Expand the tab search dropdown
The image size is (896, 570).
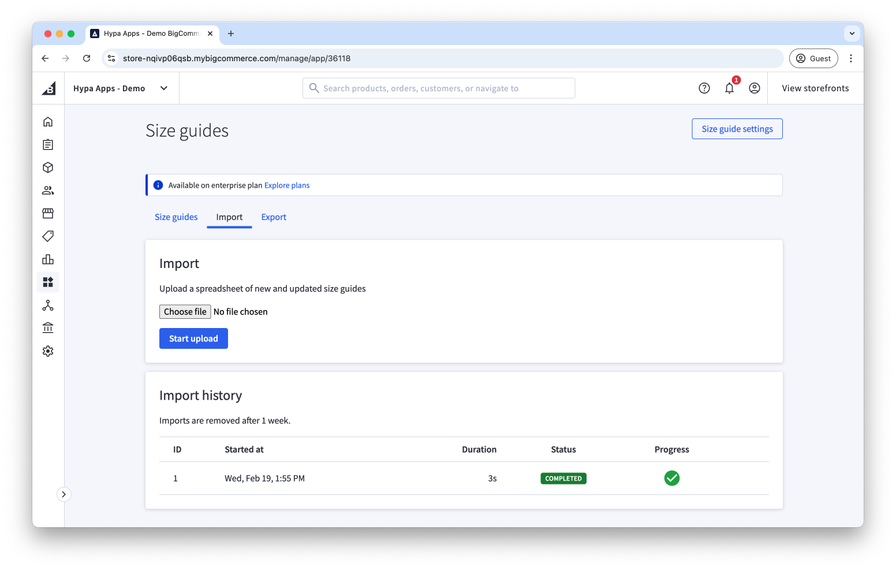click(852, 33)
